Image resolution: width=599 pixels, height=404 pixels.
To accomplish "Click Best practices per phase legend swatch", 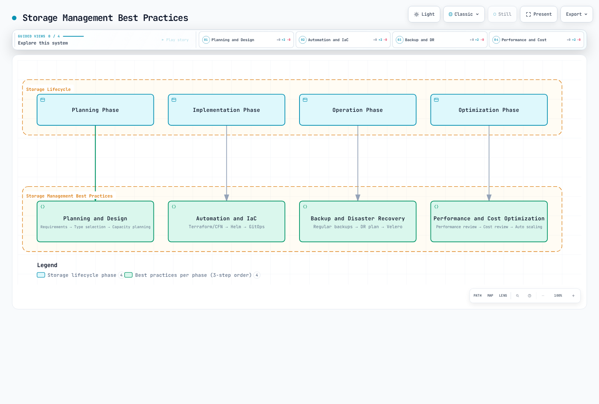I will (128, 275).
